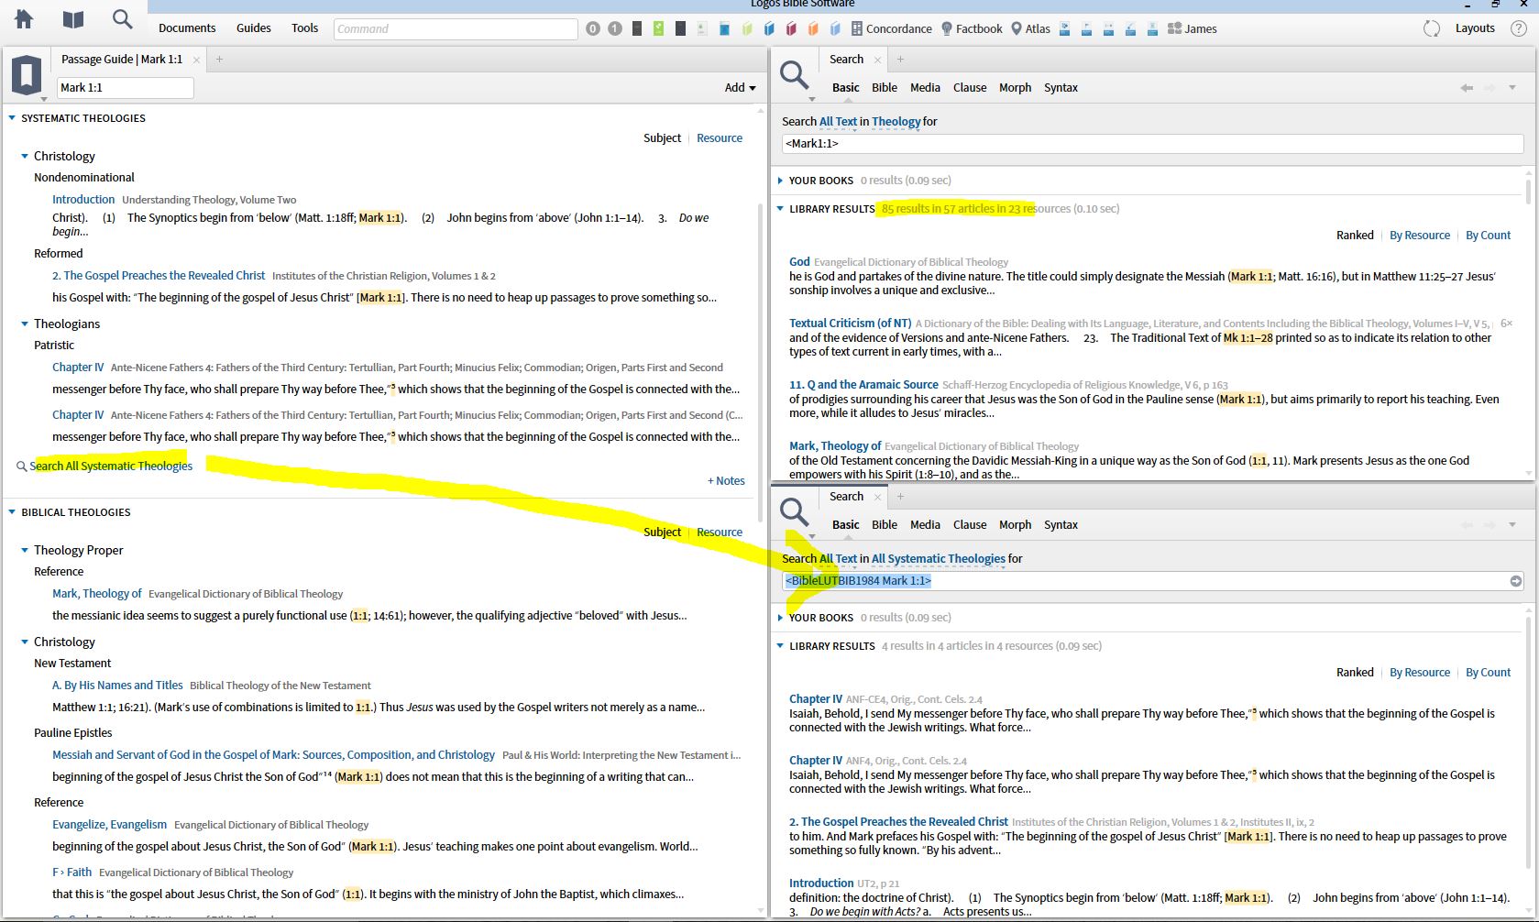Open the Guides menu
Viewport: 1539px width, 922px height.
point(254,28)
